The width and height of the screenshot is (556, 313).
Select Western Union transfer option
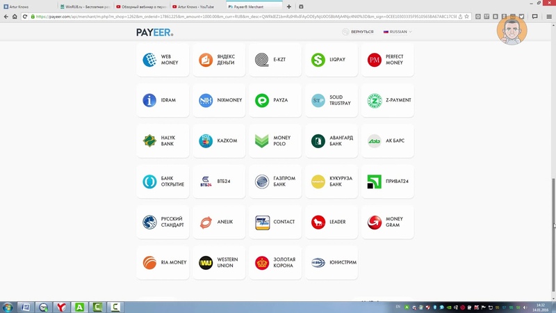point(219,263)
